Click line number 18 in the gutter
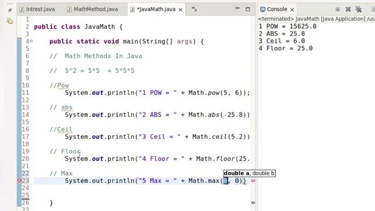 [26, 144]
